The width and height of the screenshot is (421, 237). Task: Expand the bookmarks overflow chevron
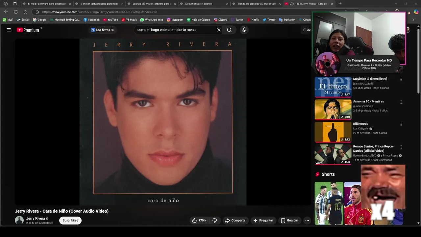[413, 20]
